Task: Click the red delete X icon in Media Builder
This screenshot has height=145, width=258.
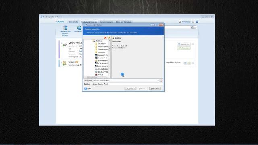Action: [106, 37]
